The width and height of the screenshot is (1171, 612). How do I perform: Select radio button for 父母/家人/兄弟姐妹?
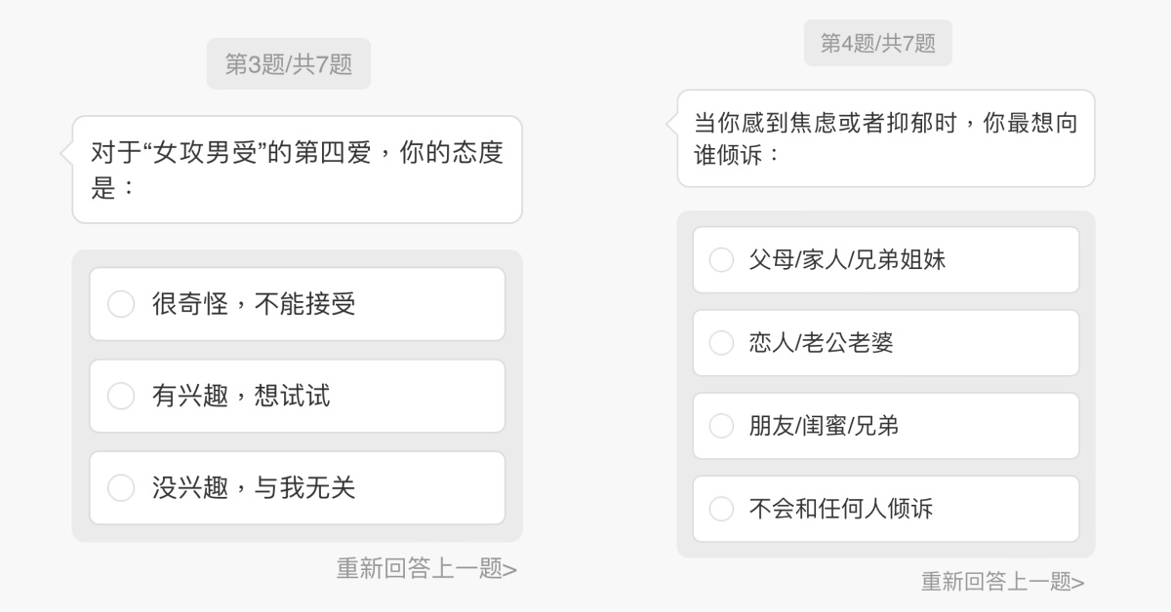click(721, 260)
